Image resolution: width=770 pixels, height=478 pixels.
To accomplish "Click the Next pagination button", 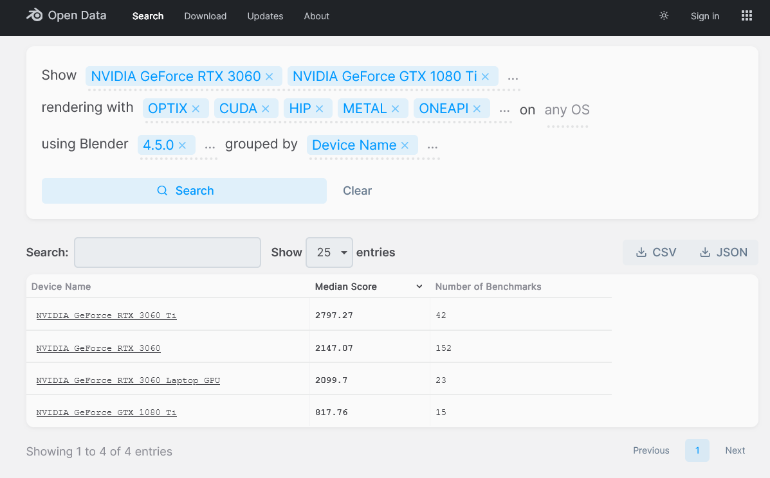I will pos(735,450).
